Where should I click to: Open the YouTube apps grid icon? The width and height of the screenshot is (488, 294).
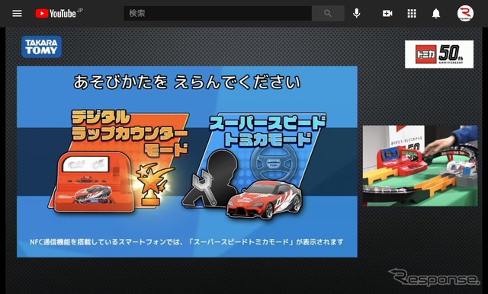(412, 14)
